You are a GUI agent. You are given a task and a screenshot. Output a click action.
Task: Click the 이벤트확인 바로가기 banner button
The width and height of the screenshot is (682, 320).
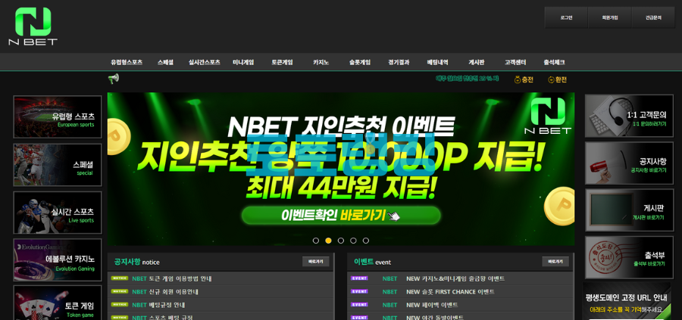point(341,216)
